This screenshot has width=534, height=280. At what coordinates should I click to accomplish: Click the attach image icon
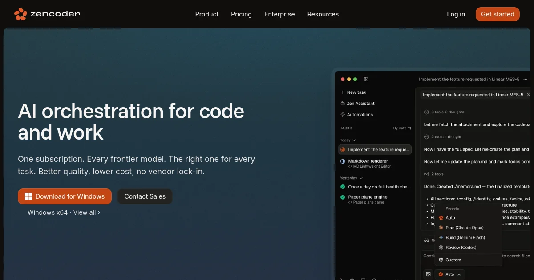pyautogui.click(x=428, y=274)
